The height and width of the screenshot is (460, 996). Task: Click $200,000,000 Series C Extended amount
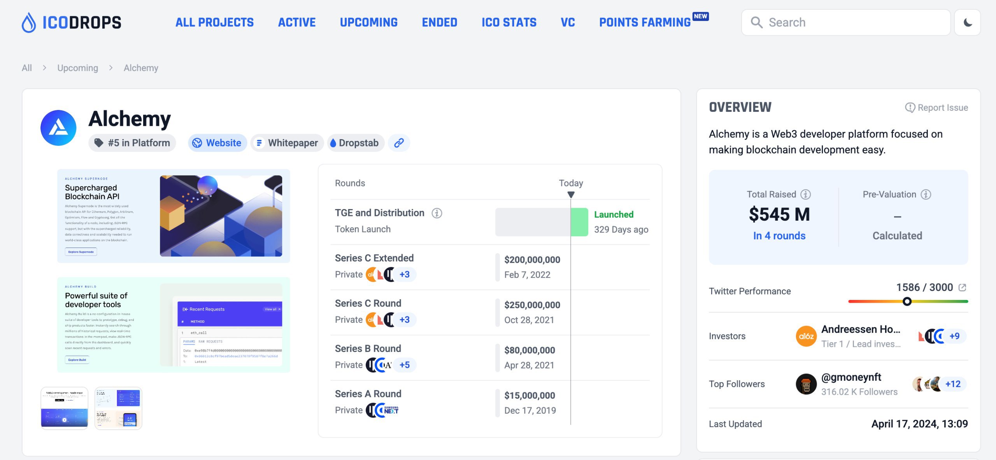pos(532,260)
